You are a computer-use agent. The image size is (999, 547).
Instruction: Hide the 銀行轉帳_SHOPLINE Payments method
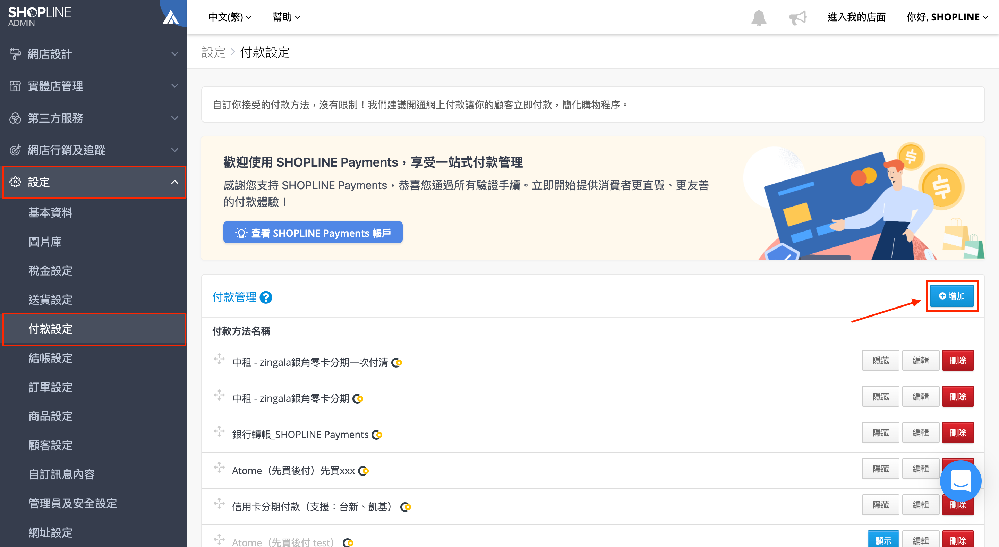coord(880,432)
